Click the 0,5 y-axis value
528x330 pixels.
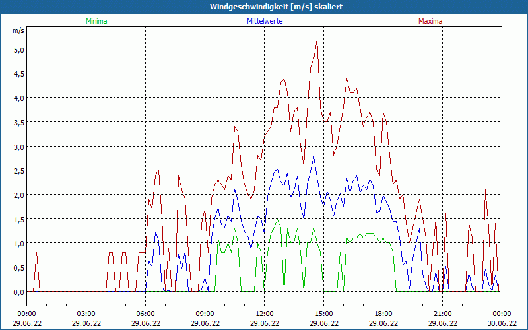point(19,268)
